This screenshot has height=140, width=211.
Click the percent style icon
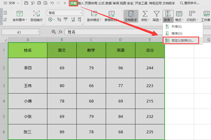pos(59,20)
